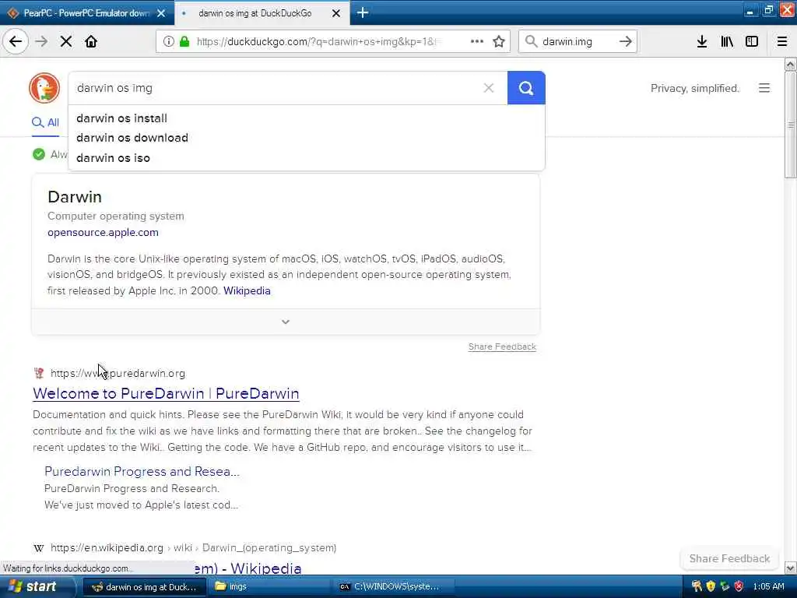Click the magnifier icon in Firefox search box
The image size is (797, 598).
point(531,41)
